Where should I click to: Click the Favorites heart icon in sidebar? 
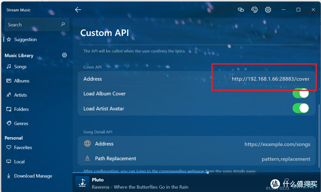tap(9, 147)
